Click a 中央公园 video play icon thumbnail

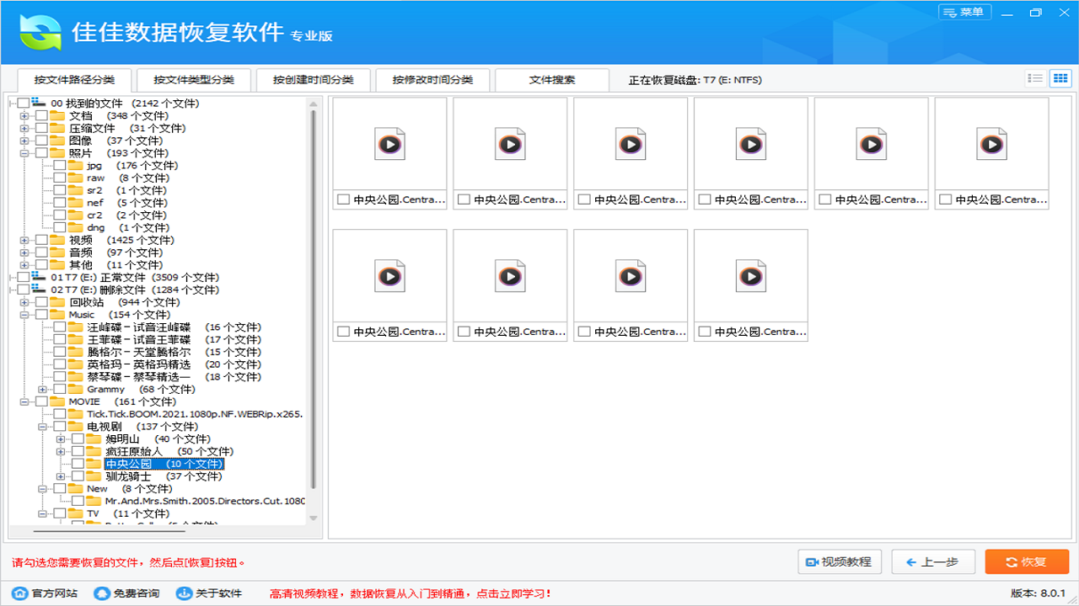point(389,143)
